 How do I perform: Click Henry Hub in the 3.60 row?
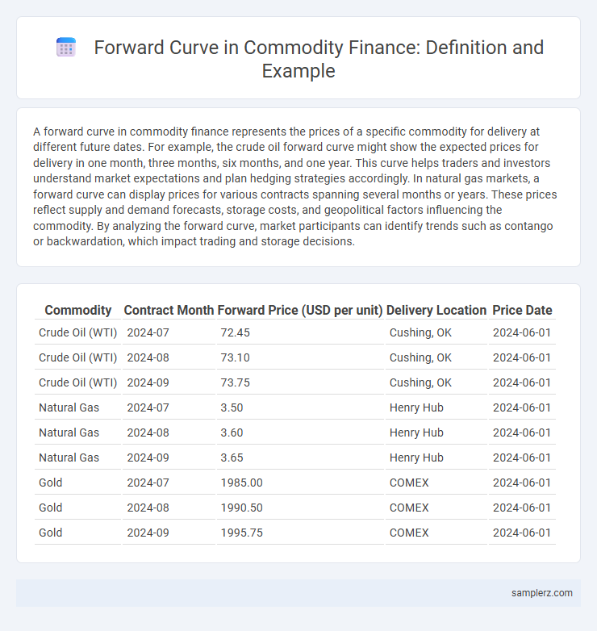(x=416, y=433)
